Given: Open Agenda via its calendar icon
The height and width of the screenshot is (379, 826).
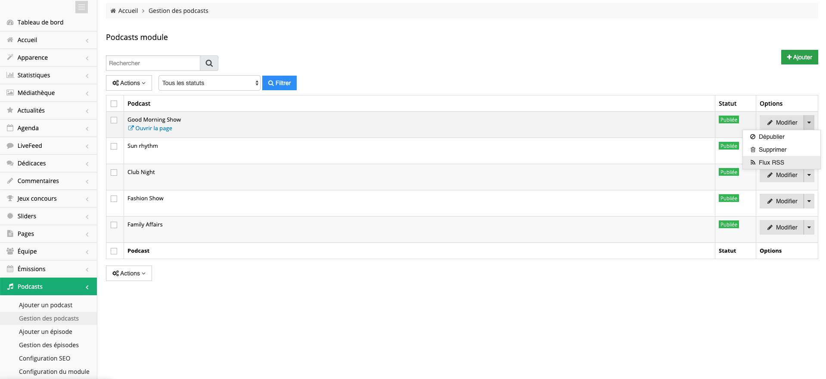Looking at the screenshot, I should tap(10, 128).
